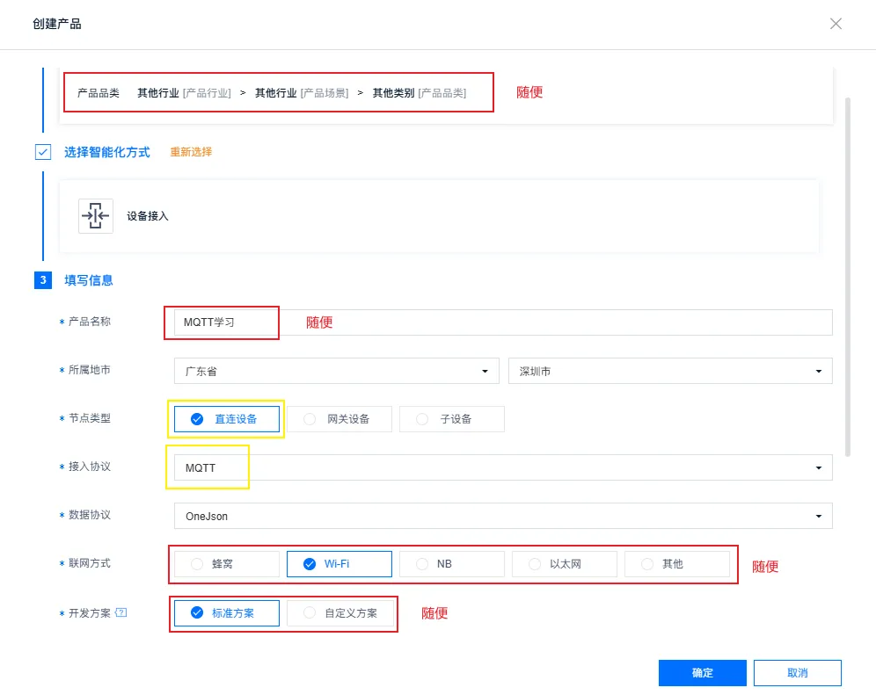876x695 pixels.
Task: Open the 深圳市 city dropdown
Action: coord(669,371)
